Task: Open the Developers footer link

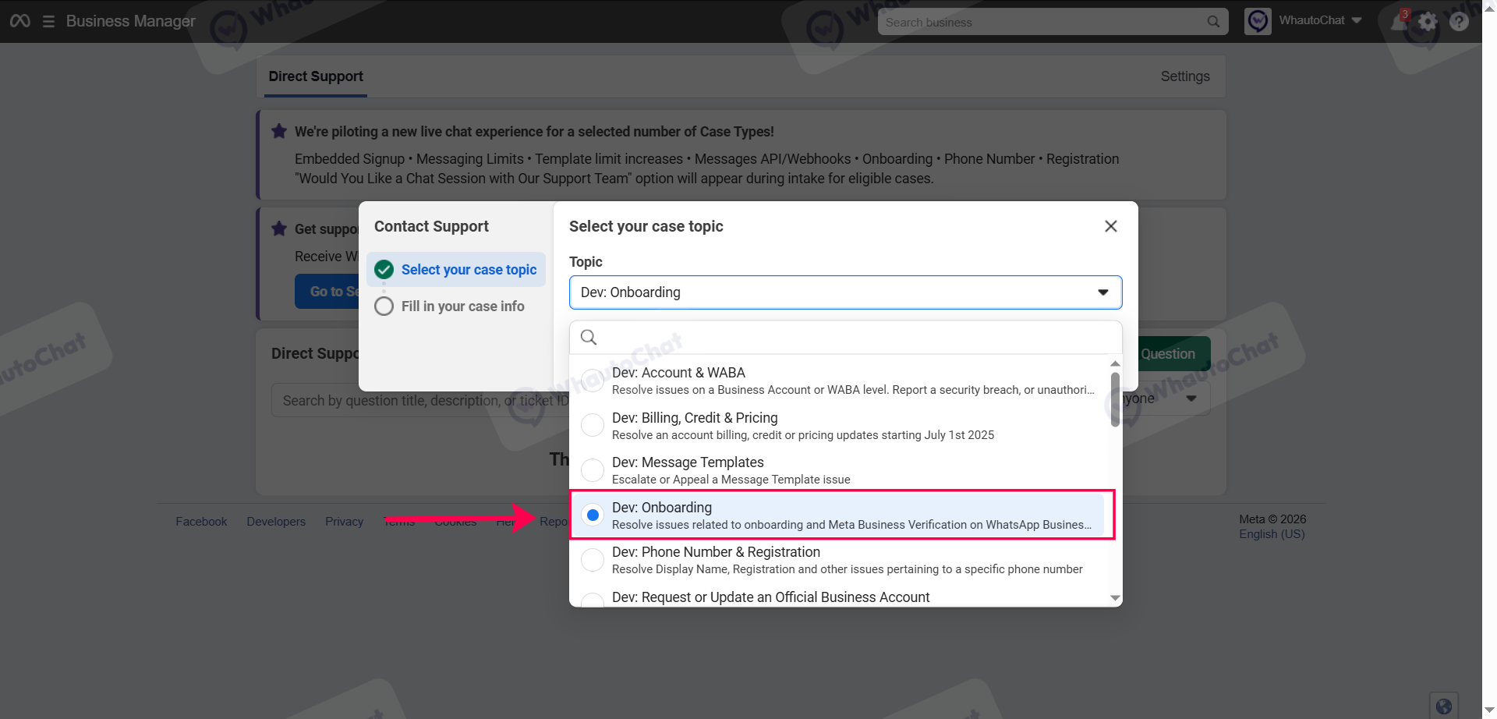Action: [276, 522]
